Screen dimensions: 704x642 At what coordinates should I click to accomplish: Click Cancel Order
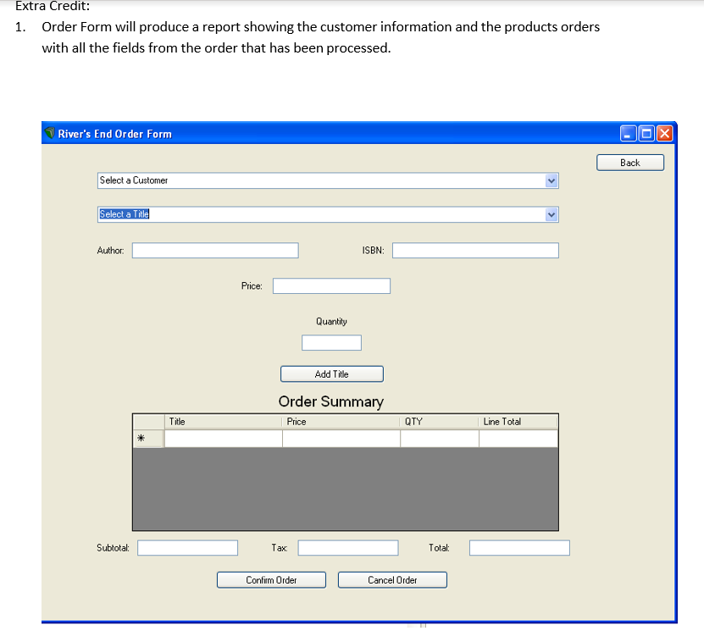click(392, 579)
